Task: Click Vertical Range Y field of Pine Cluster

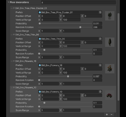Action: (71, 20)
